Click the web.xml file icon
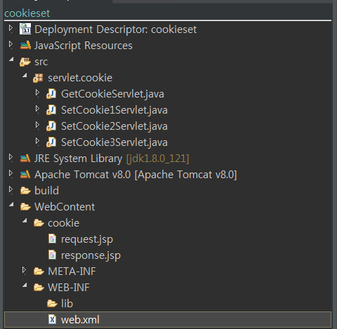337x329 pixels. (x=52, y=319)
